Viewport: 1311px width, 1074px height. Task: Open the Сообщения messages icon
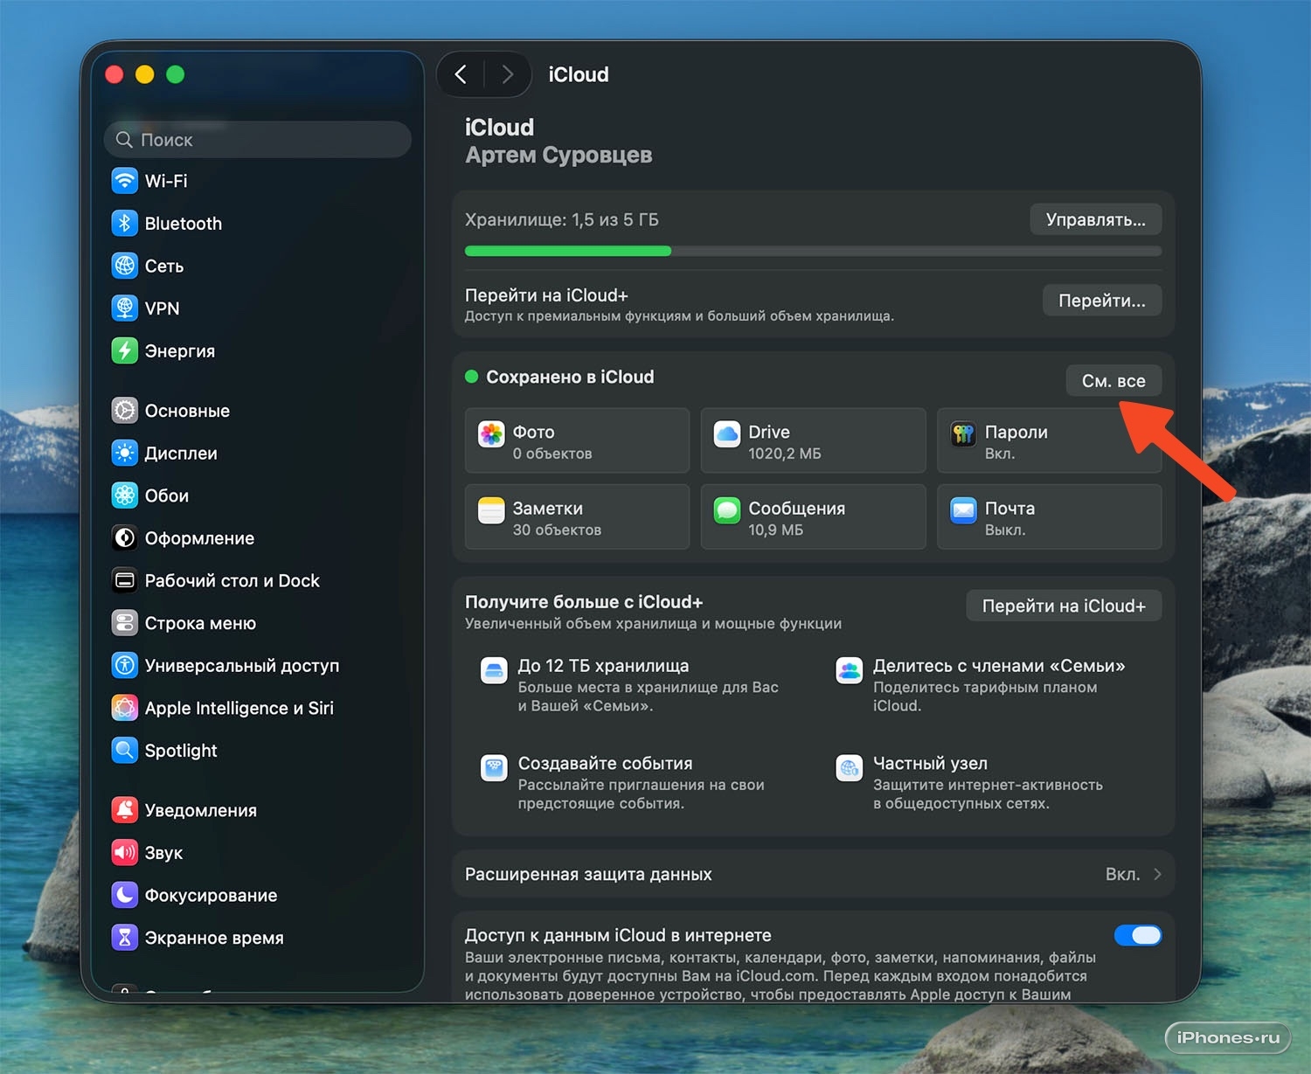(727, 510)
